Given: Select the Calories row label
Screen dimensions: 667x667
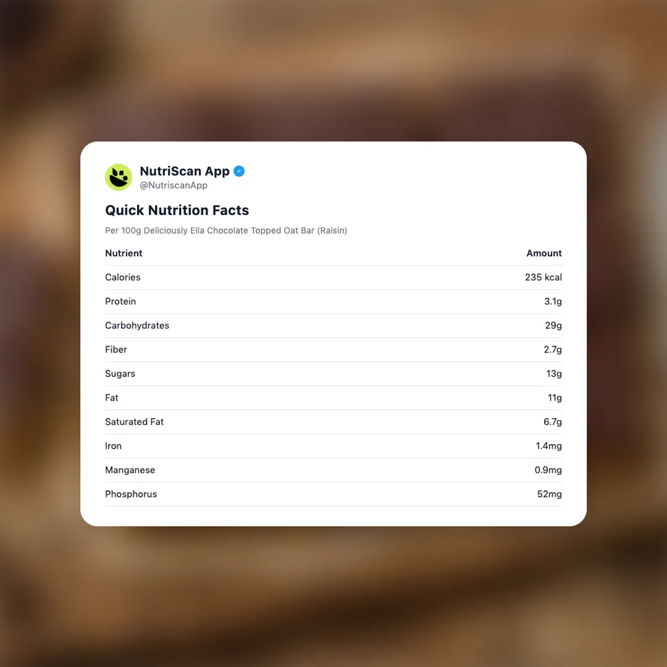Looking at the screenshot, I should [123, 277].
